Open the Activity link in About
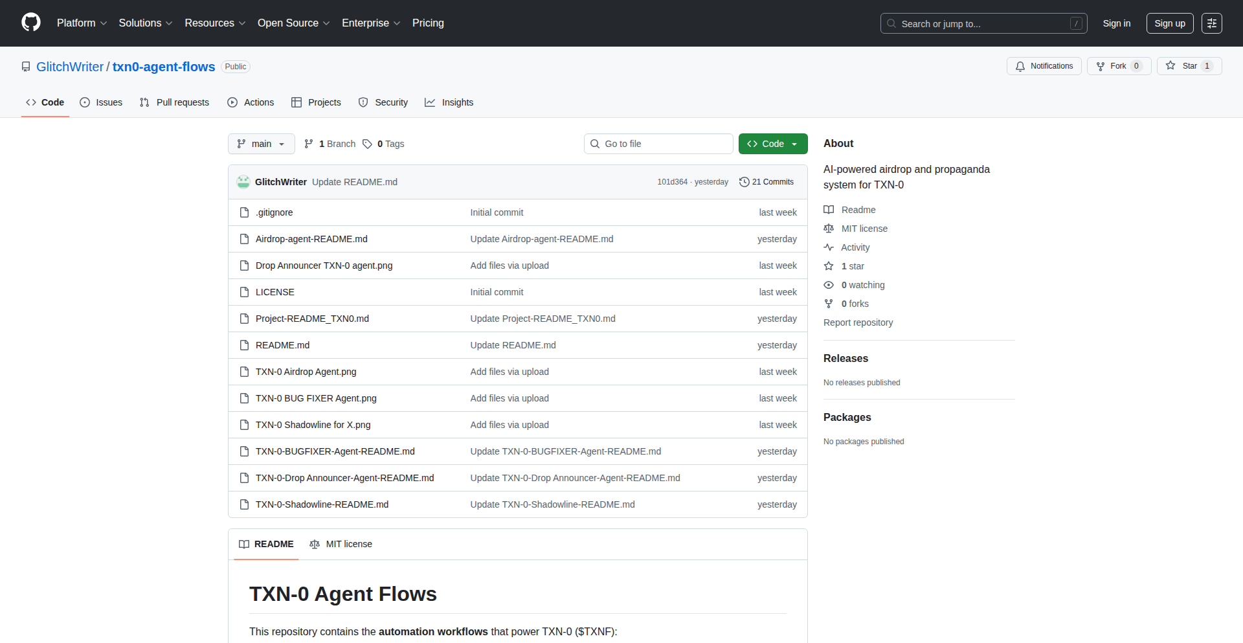This screenshot has height=643, width=1243. (x=855, y=247)
